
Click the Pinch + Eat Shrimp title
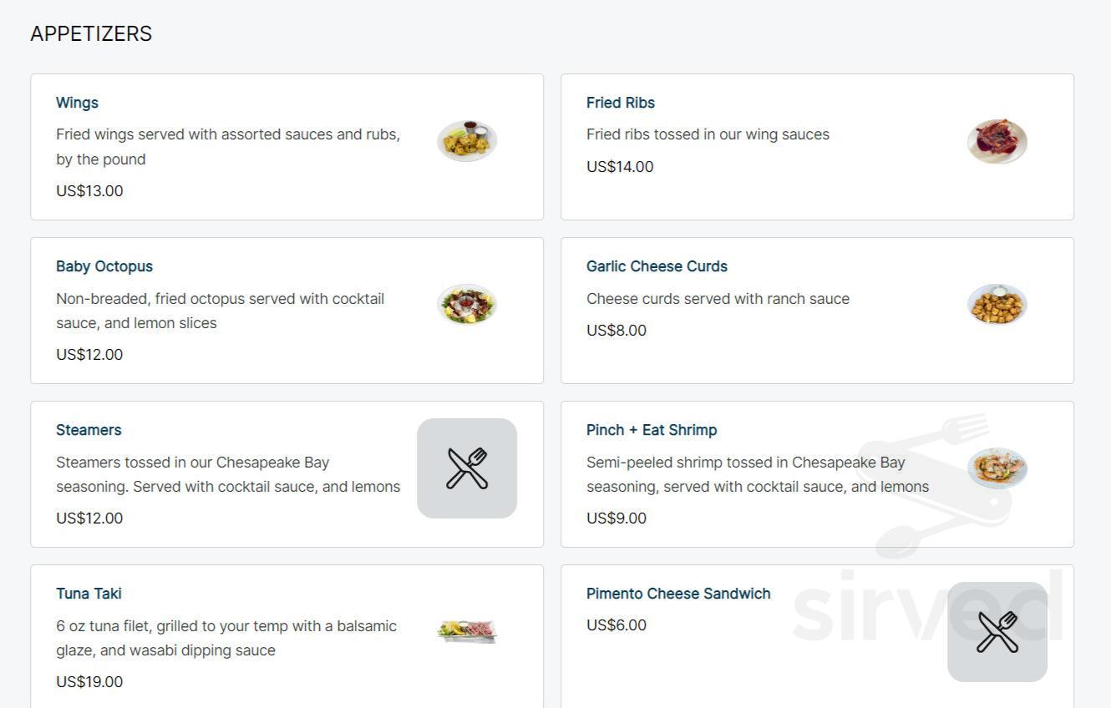click(x=652, y=430)
